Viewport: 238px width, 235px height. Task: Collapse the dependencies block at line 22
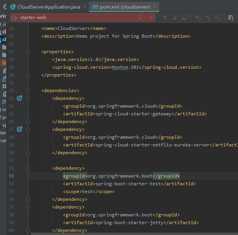click(x=28, y=91)
